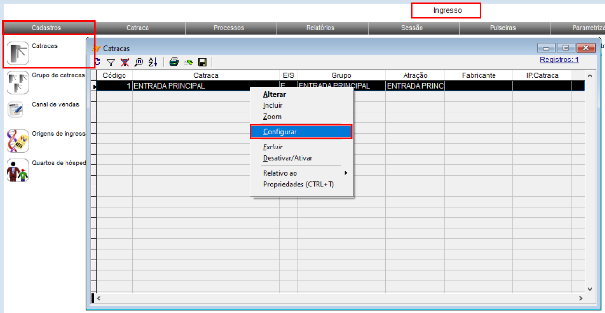The height and width of the screenshot is (313, 605).
Task: Open the Grupo de catracas sidebar icon
Action: pyautogui.click(x=18, y=82)
